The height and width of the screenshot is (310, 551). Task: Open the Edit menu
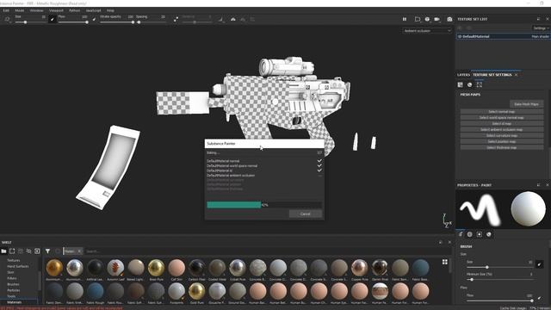pos(6,10)
